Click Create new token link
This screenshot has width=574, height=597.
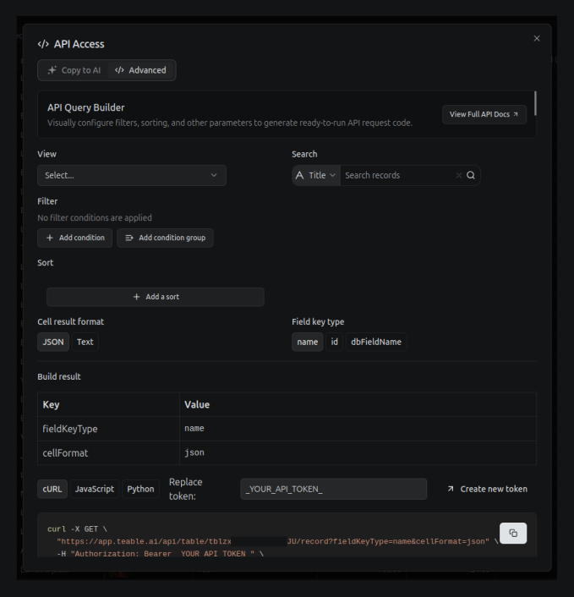(x=487, y=489)
